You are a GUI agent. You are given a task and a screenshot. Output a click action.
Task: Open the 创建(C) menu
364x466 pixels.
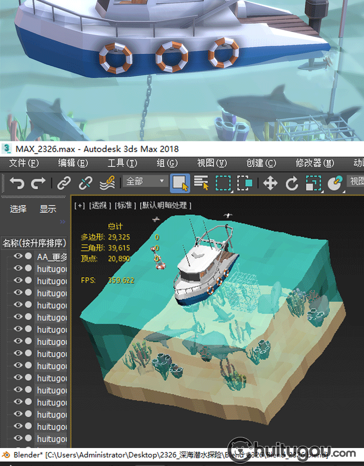261,163
